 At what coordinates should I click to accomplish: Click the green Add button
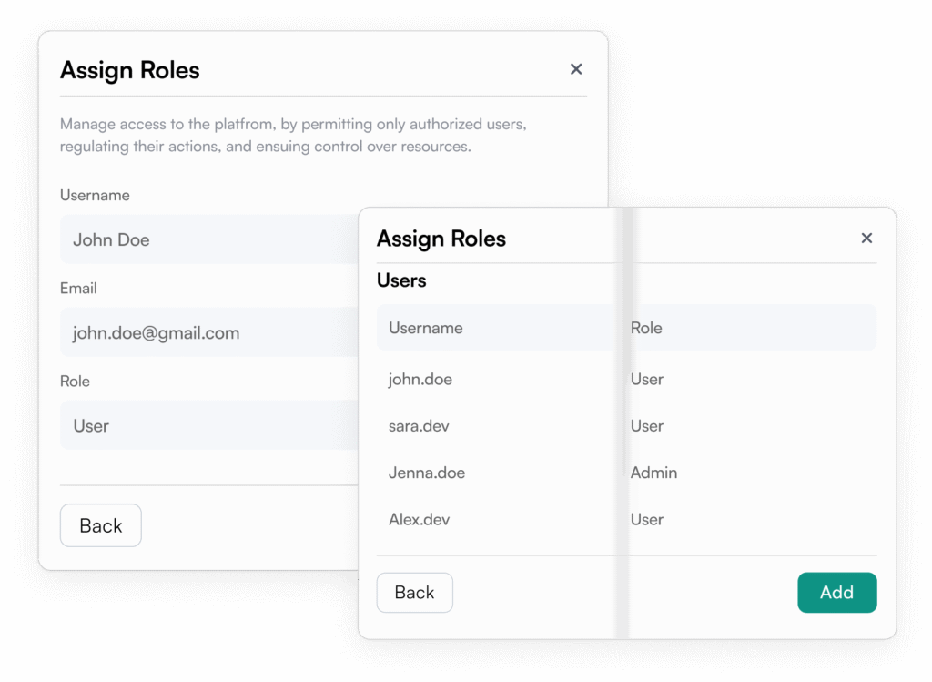(x=836, y=593)
